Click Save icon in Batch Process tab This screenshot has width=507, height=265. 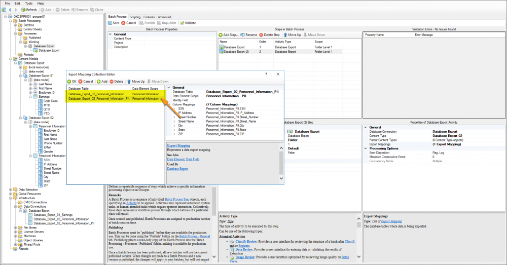tap(110, 23)
